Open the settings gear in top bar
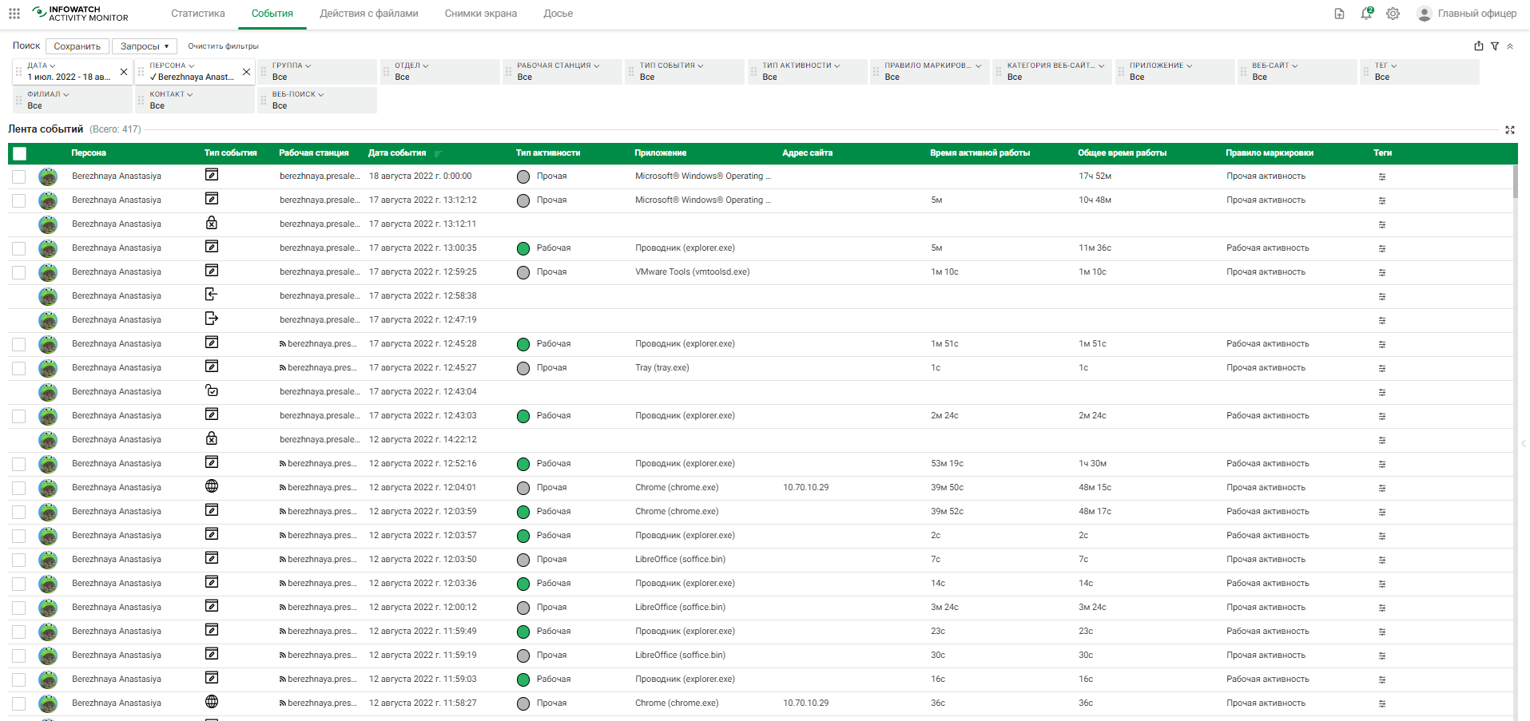Image resolution: width=1530 pixels, height=721 pixels. pyautogui.click(x=1393, y=14)
